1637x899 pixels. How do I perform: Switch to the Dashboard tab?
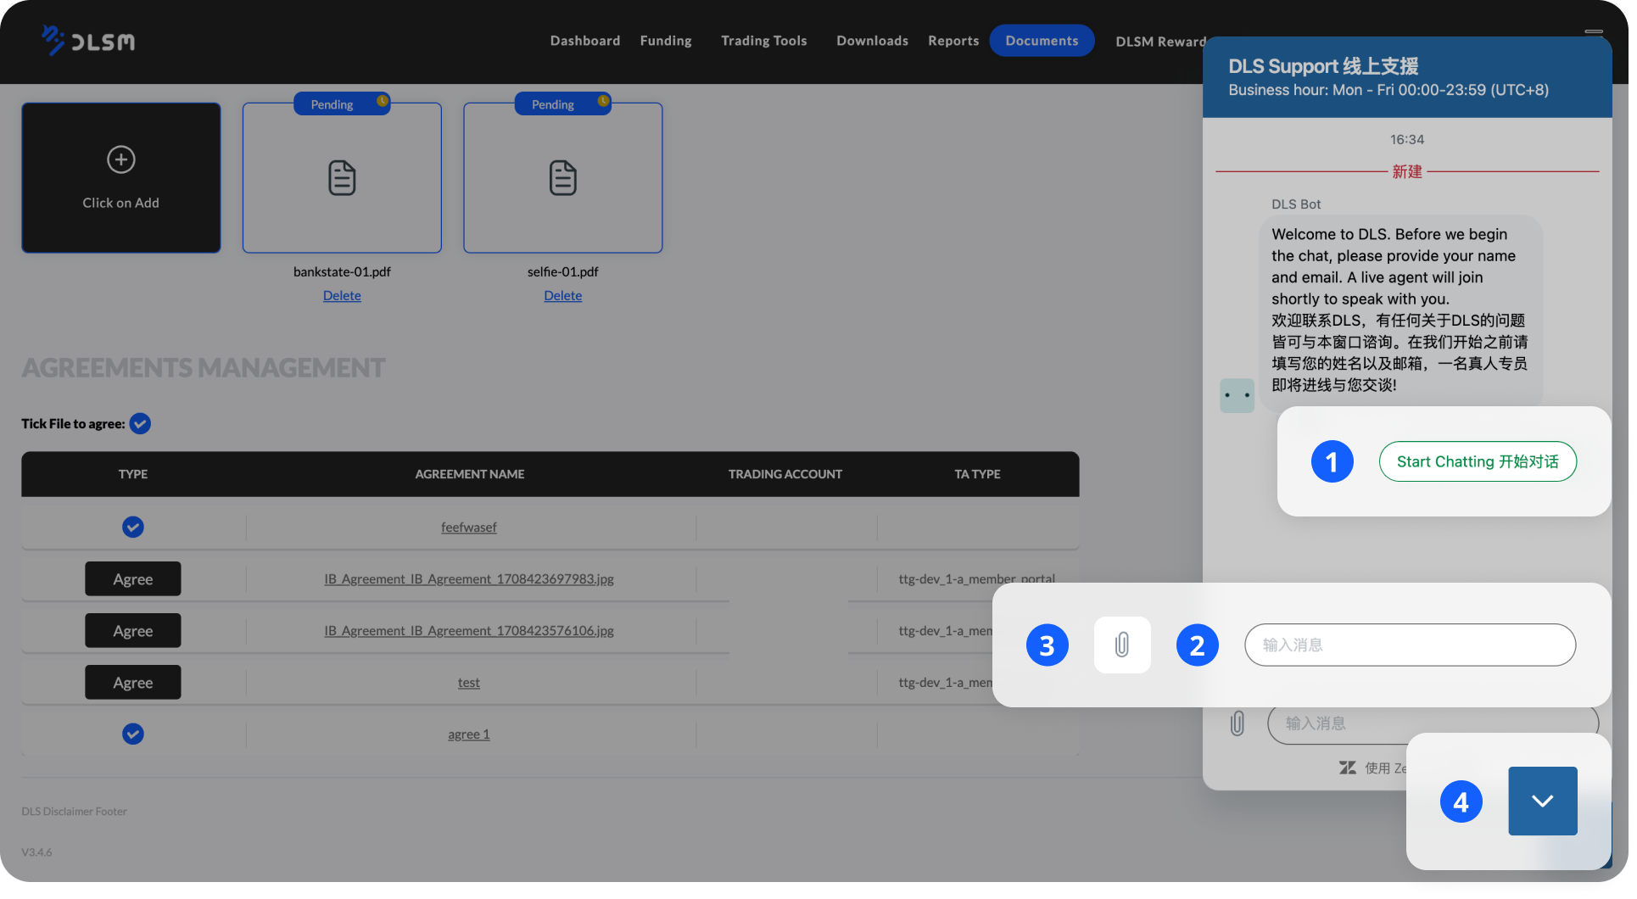coord(585,40)
